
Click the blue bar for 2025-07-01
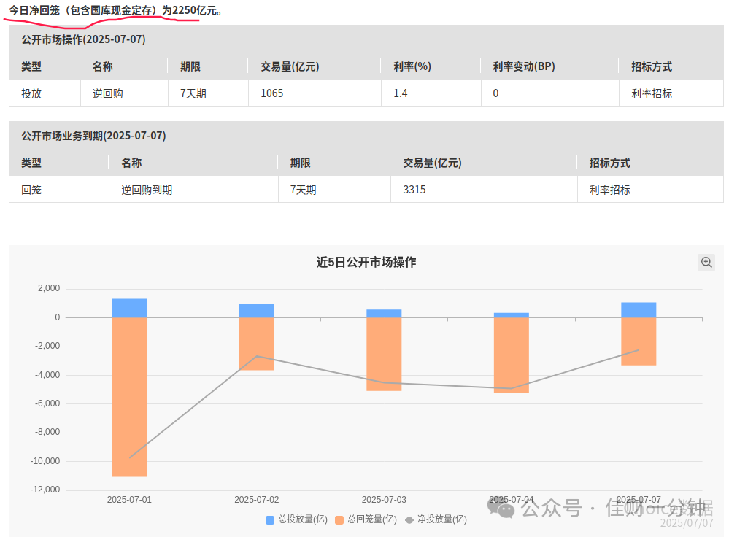coord(129,308)
